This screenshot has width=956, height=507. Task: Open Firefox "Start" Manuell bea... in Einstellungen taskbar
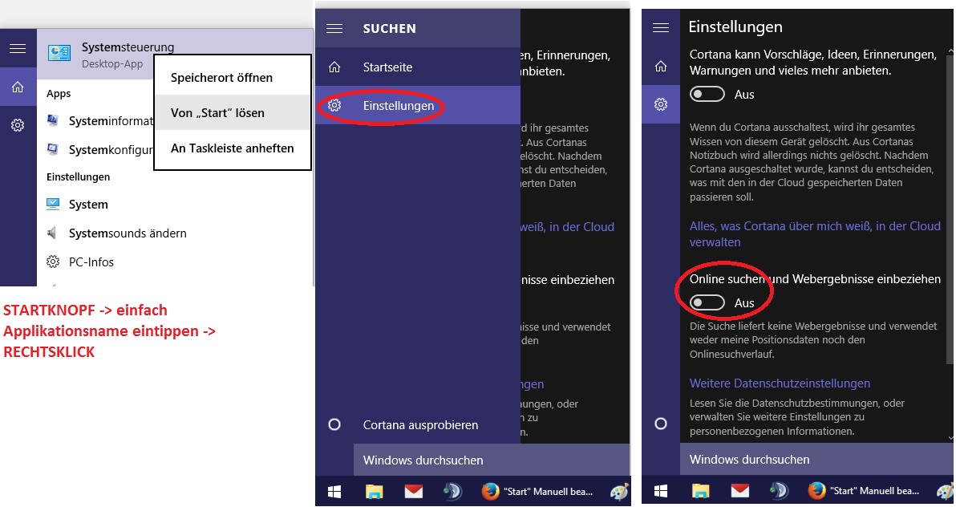[864, 490]
